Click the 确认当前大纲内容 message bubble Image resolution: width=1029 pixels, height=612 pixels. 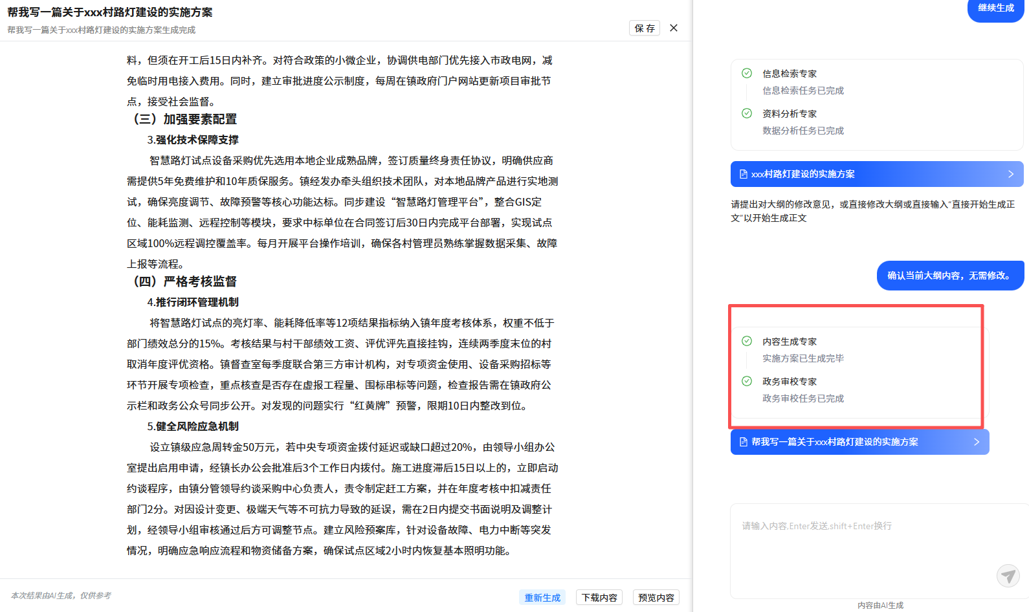[x=950, y=276]
